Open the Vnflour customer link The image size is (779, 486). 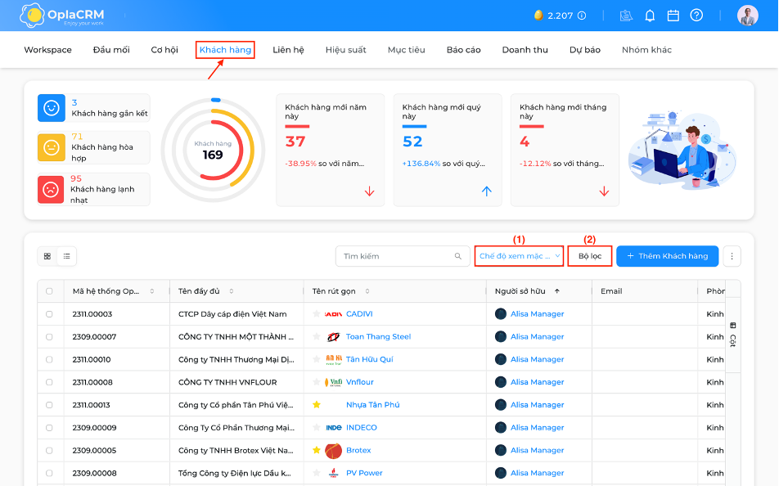(360, 381)
